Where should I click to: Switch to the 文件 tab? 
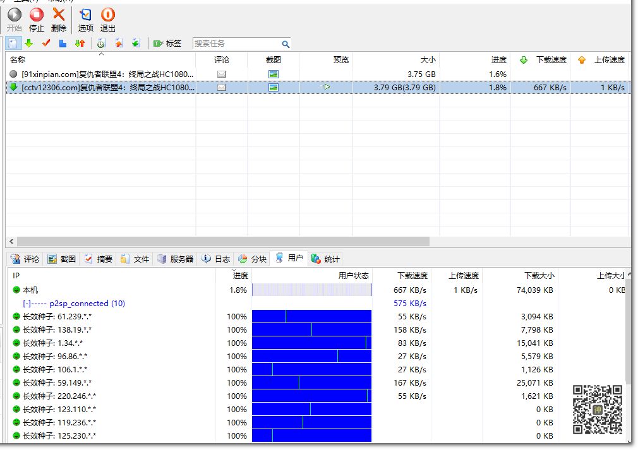click(x=135, y=259)
